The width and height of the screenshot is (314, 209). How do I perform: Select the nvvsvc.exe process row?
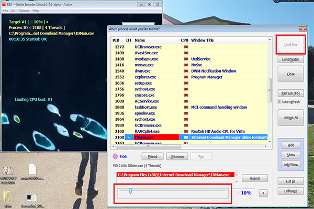pos(189,65)
